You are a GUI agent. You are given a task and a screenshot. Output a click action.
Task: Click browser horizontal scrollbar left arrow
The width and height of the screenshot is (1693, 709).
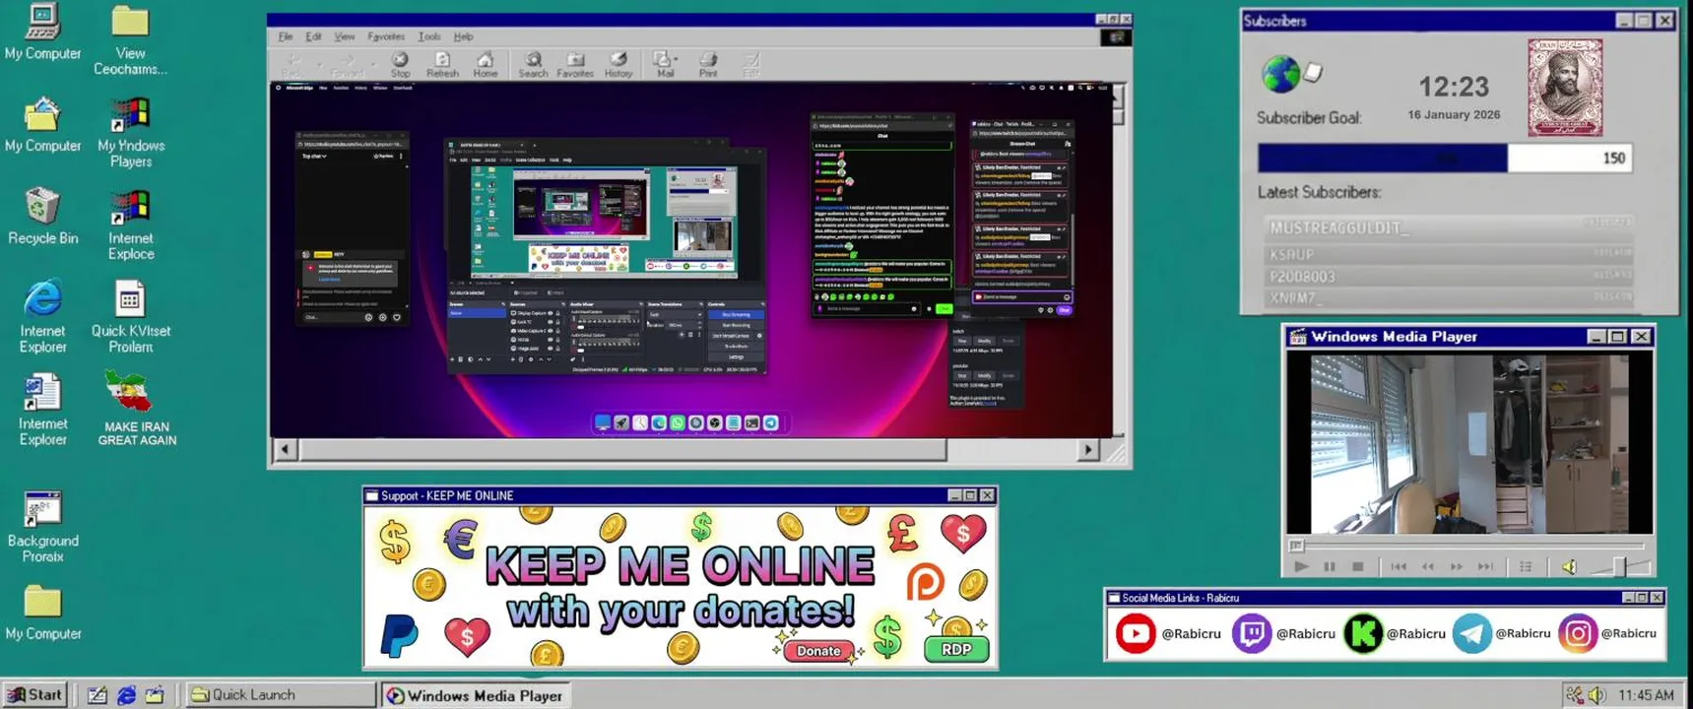[285, 450]
